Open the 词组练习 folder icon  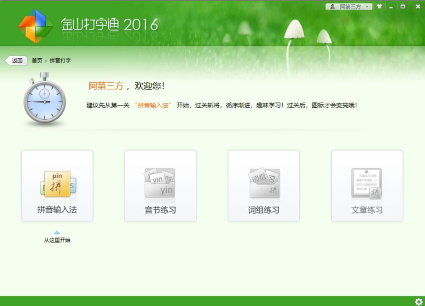pos(264,184)
